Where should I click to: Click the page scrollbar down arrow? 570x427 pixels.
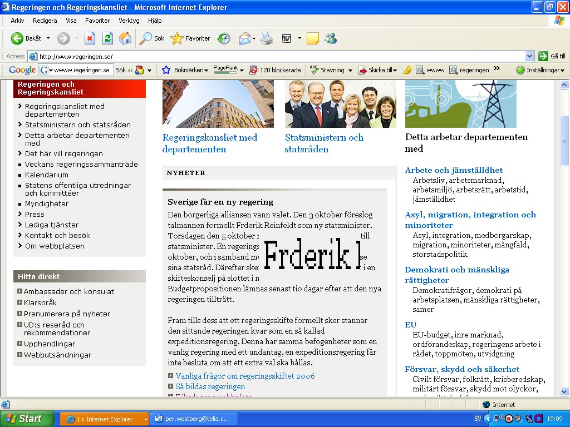tap(564, 391)
